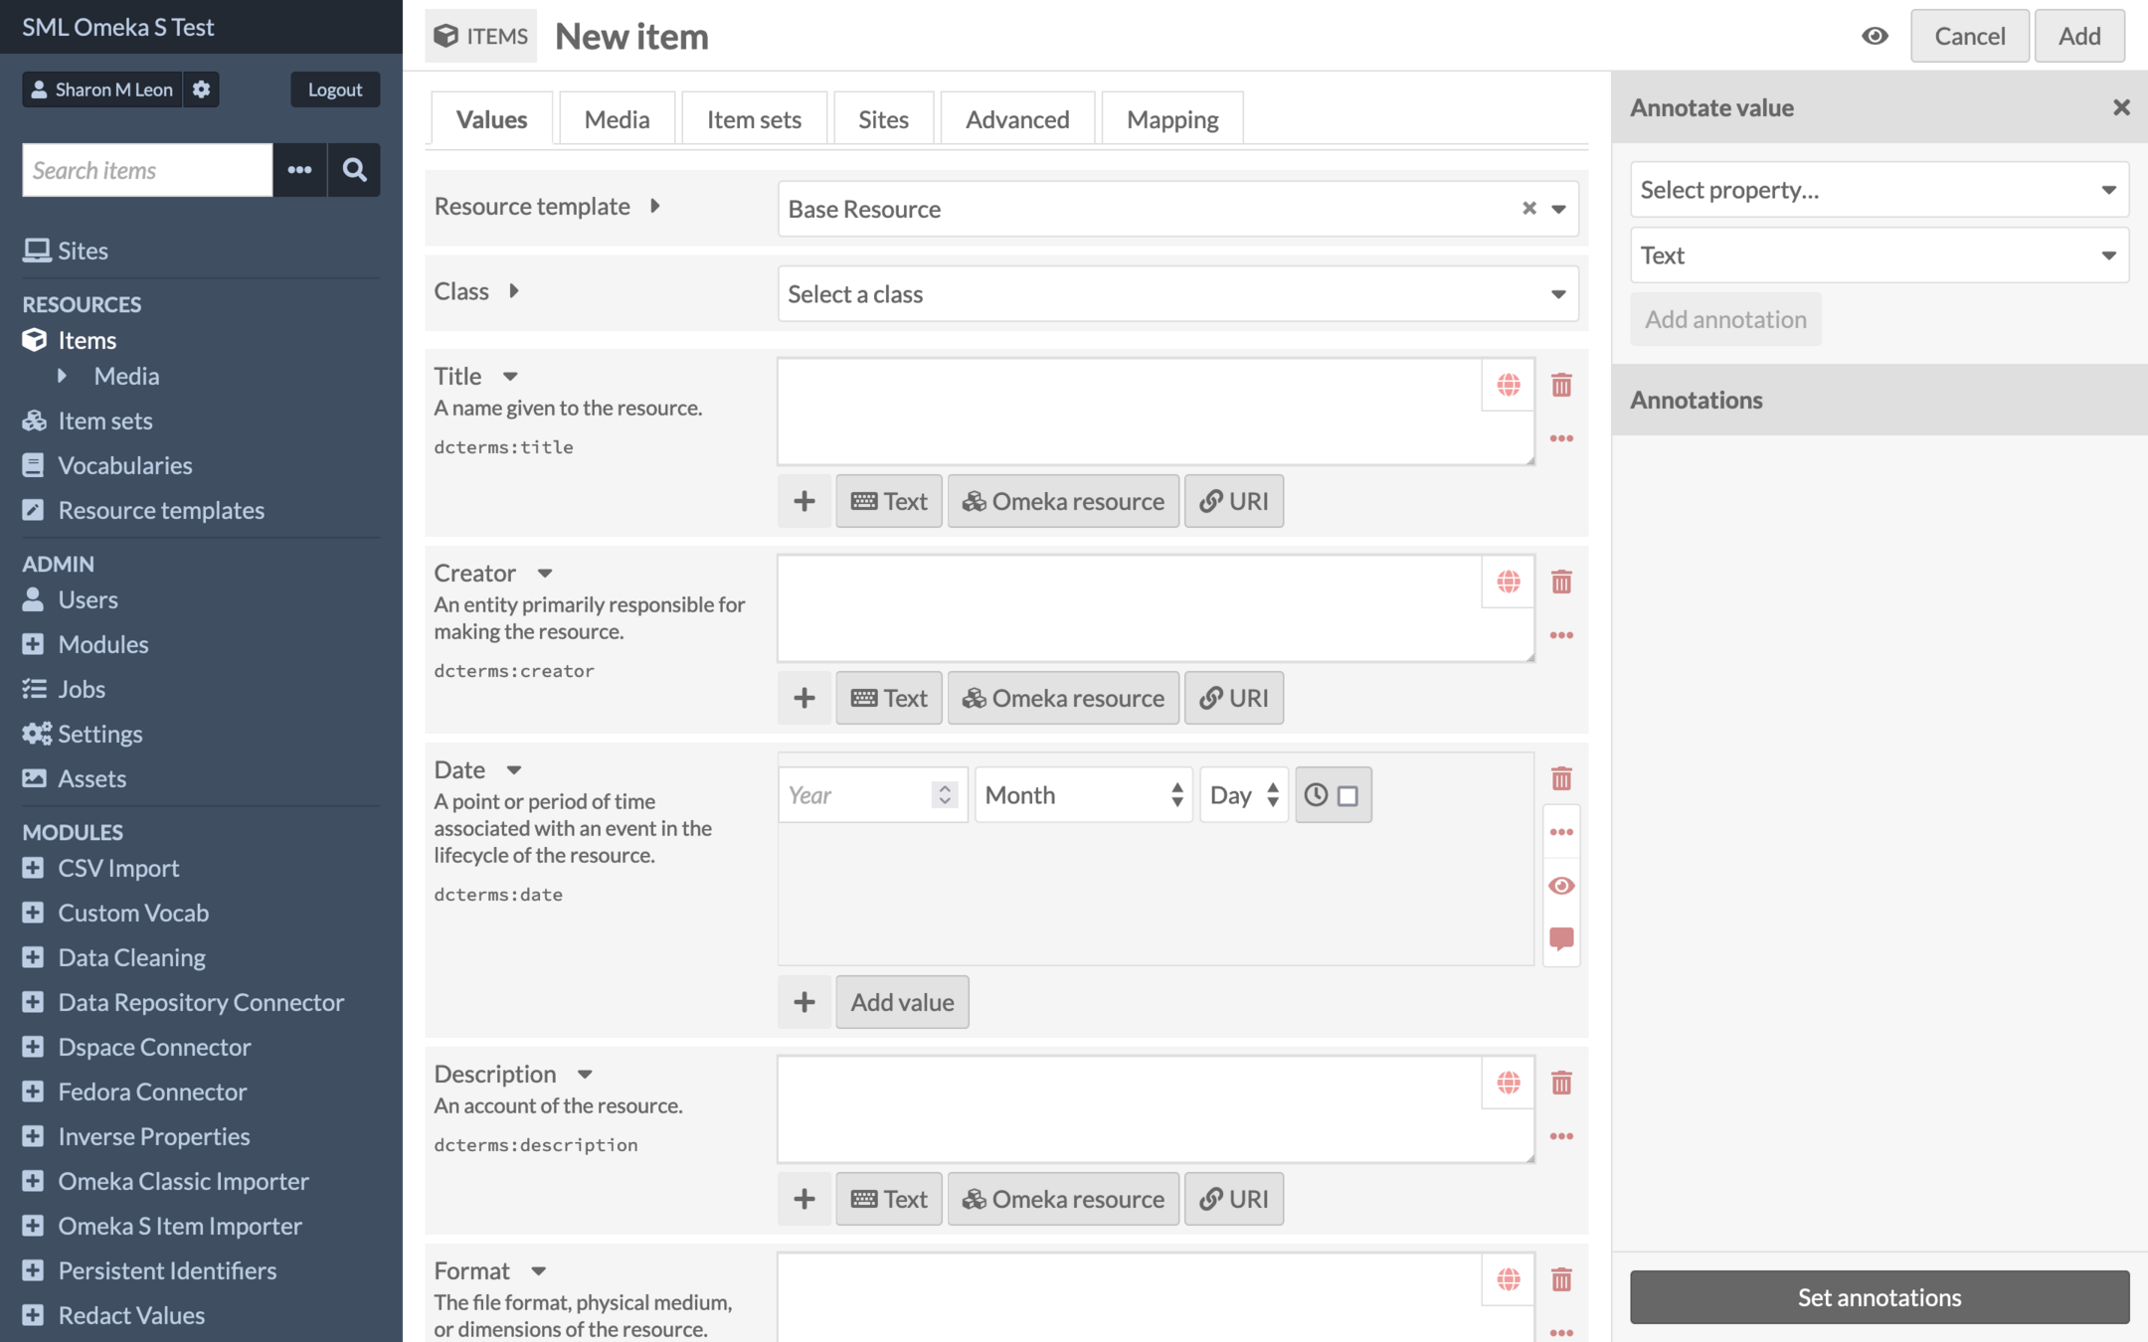
Task: Click the Year stepper arrows
Action: pos(944,795)
